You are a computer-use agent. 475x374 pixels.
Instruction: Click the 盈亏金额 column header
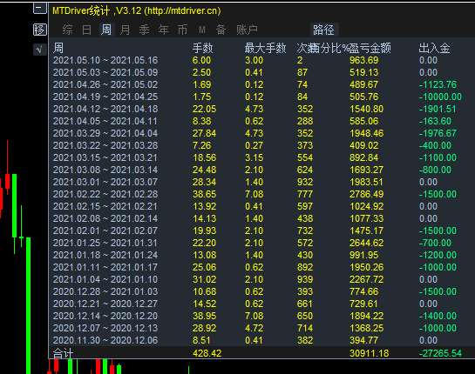(370, 48)
